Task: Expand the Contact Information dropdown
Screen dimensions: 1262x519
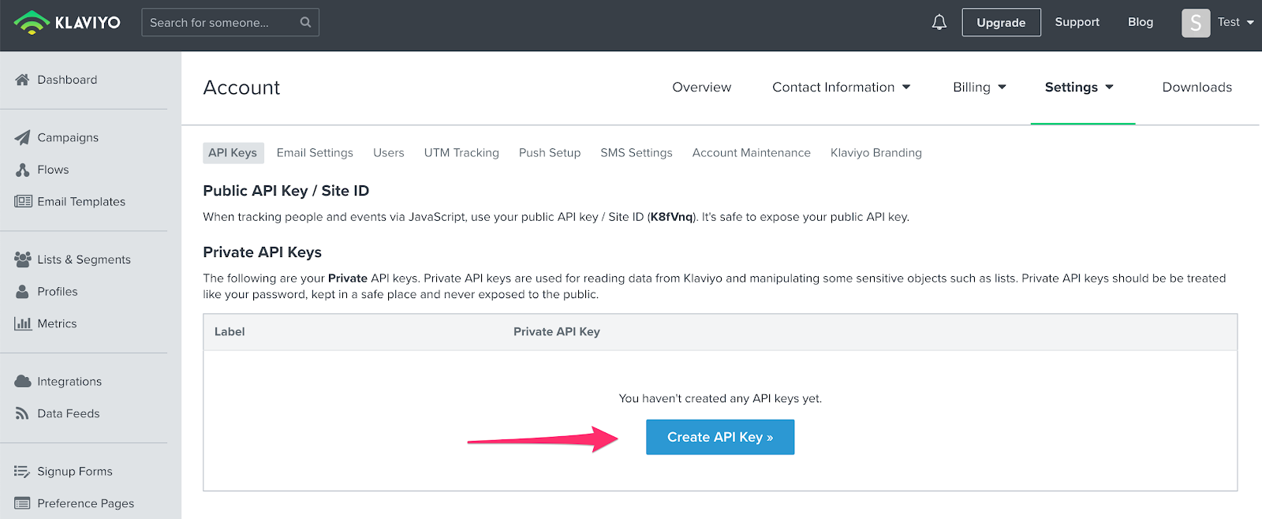Action: click(841, 87)
